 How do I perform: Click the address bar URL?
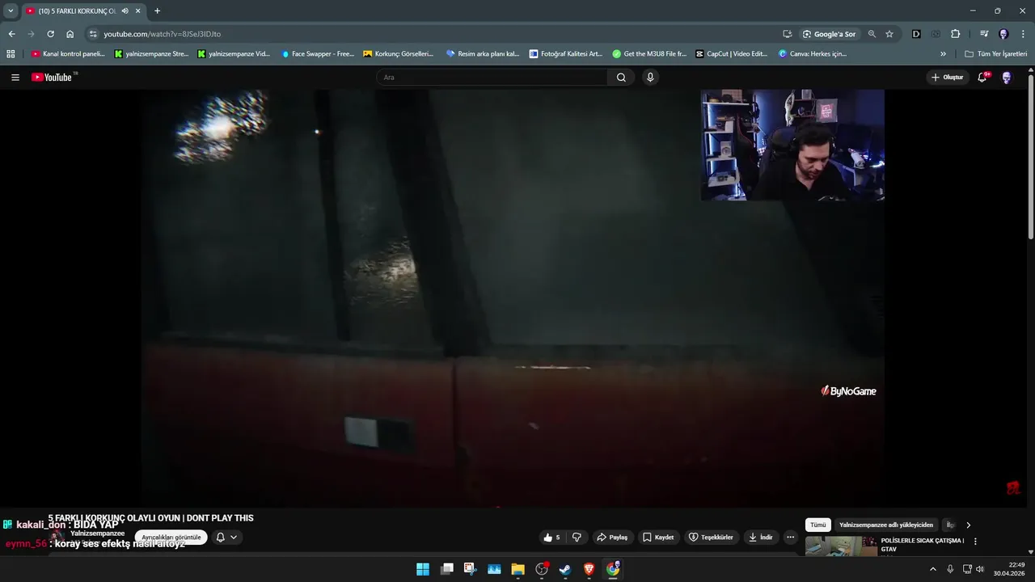(x=162, y=34)
